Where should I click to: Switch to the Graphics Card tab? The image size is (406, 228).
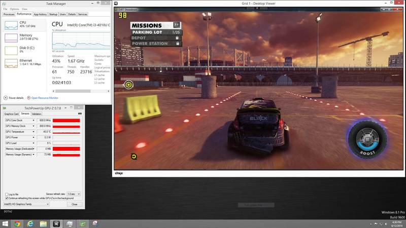pos(12,114)
